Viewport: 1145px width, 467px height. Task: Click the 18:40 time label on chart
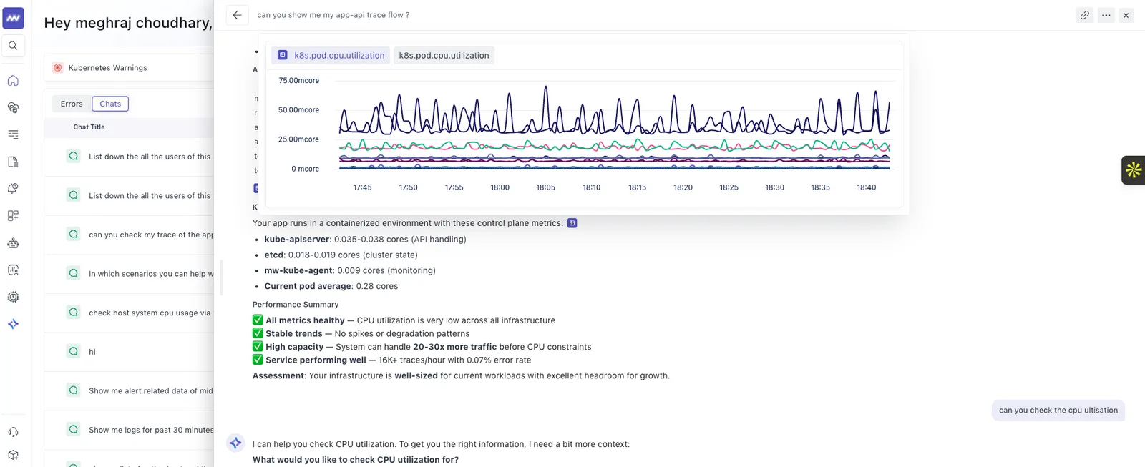click(x=866, y=187)
